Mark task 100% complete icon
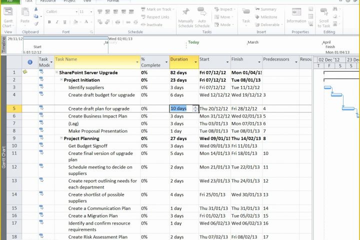 131,11
